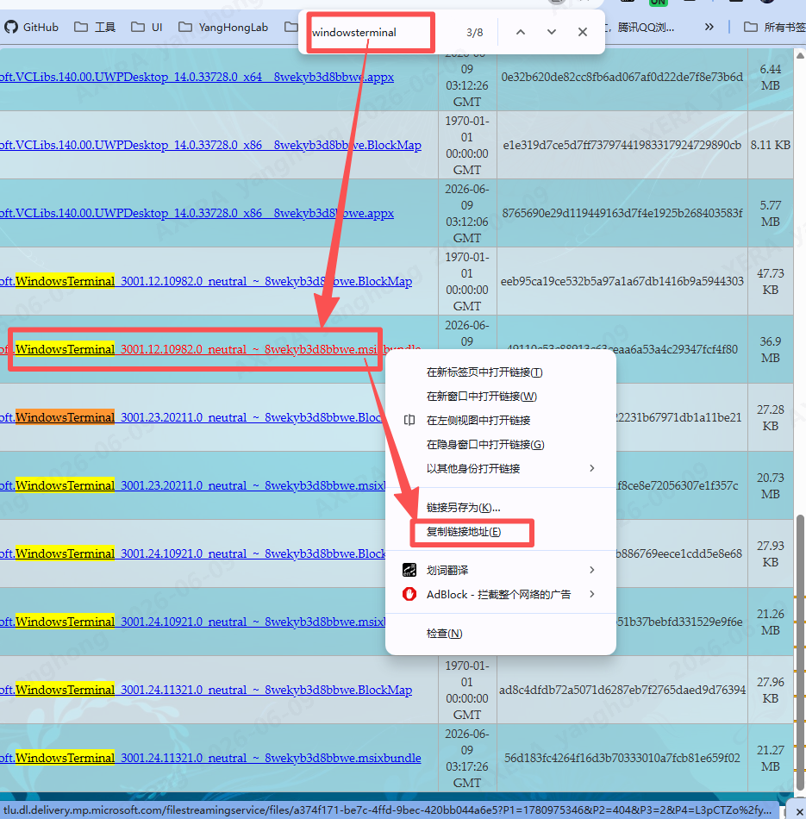Close the find bar
The height and width of the screenshot is (819, 806).
click(583, 32)
